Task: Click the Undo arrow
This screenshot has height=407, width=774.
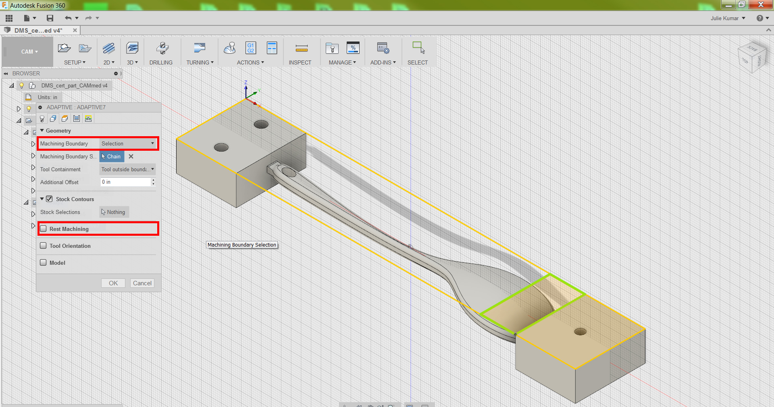Action: (68, 18)
